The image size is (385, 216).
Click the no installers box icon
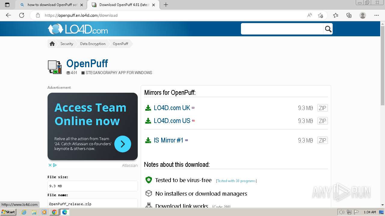coord(149,193)
